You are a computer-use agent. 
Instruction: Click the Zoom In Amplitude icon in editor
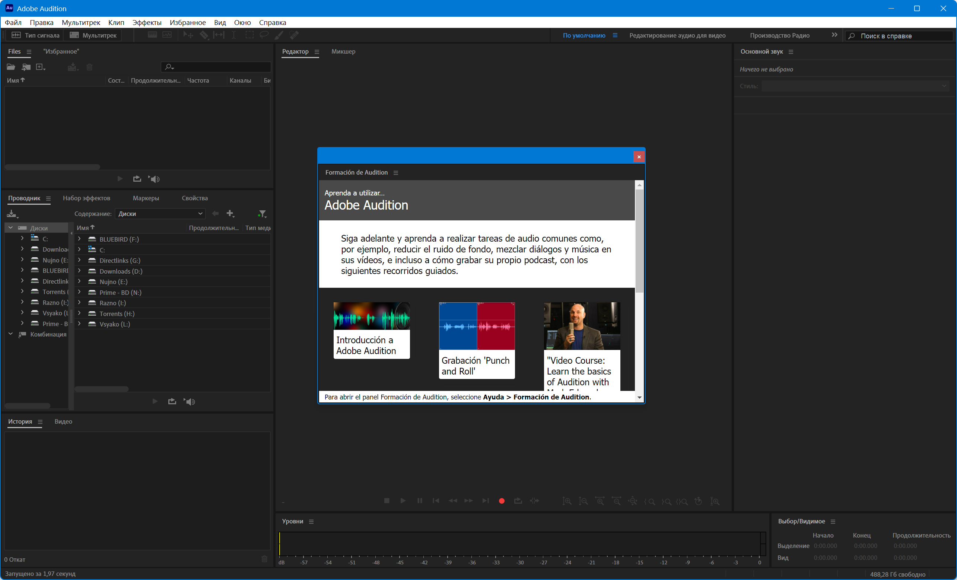pyautogui.click(x=567, y=501)
